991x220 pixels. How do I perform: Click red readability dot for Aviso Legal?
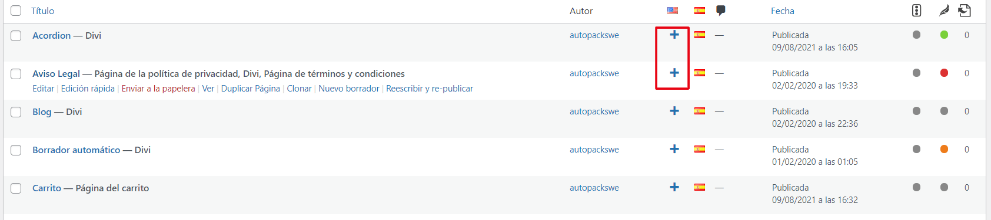[944, 73]
